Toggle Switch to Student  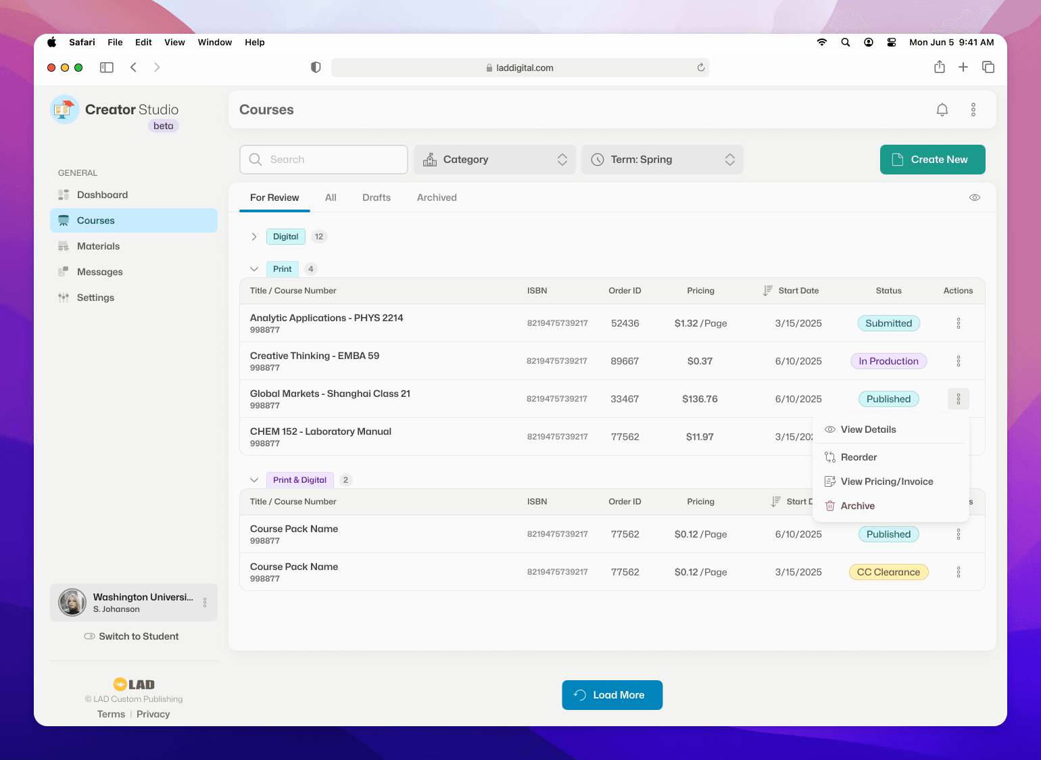click(131, 636)
